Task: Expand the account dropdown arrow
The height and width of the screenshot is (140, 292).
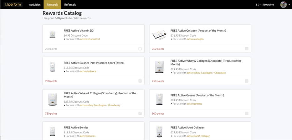Action: click(x=289, y=5)
